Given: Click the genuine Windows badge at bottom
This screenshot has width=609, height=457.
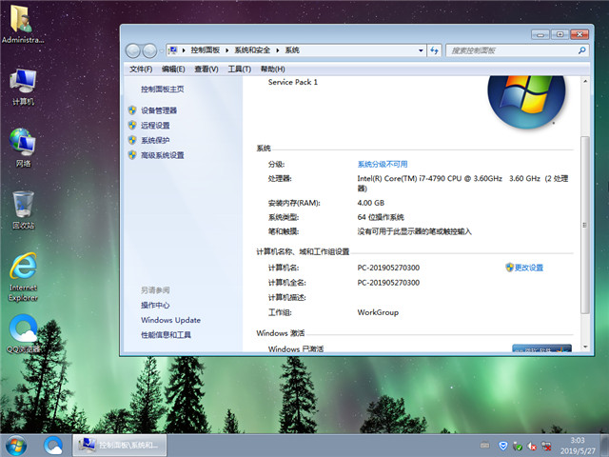Looking at the screenshot, I should point(541,348).
